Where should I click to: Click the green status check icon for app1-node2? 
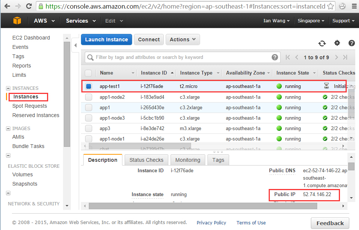pyautogui.click(x=325, y=97)
